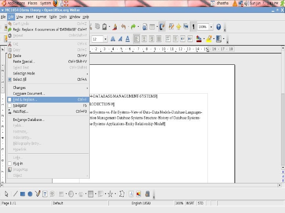Open the Table menu
The height and width of the screenshot is (213, 285).
[x=53, y=17]
